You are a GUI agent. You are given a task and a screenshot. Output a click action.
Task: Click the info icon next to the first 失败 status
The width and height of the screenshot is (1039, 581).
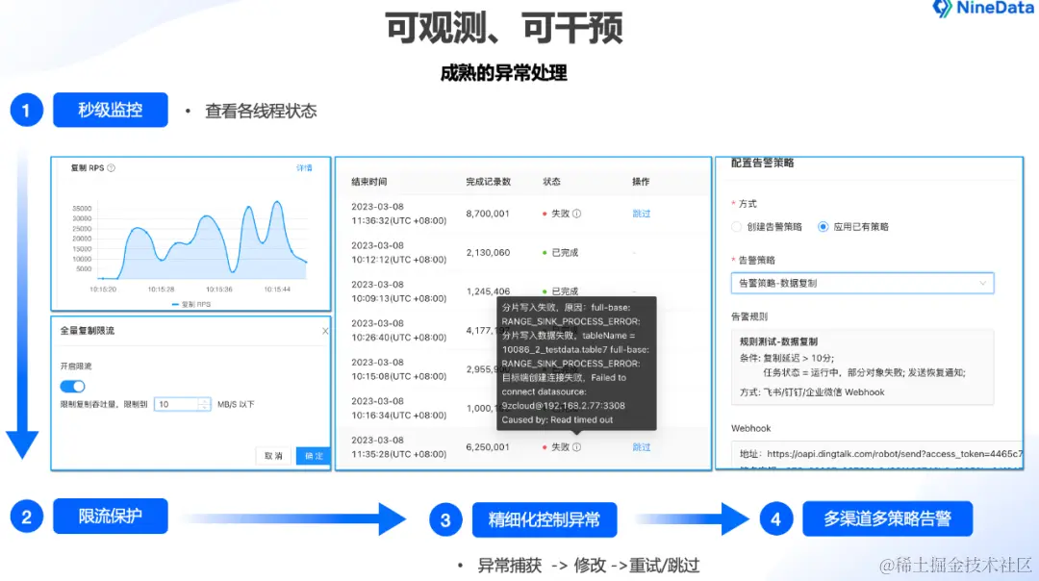click(576, 214)
